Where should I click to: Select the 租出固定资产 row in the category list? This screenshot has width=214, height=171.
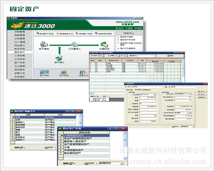(86, 153)
